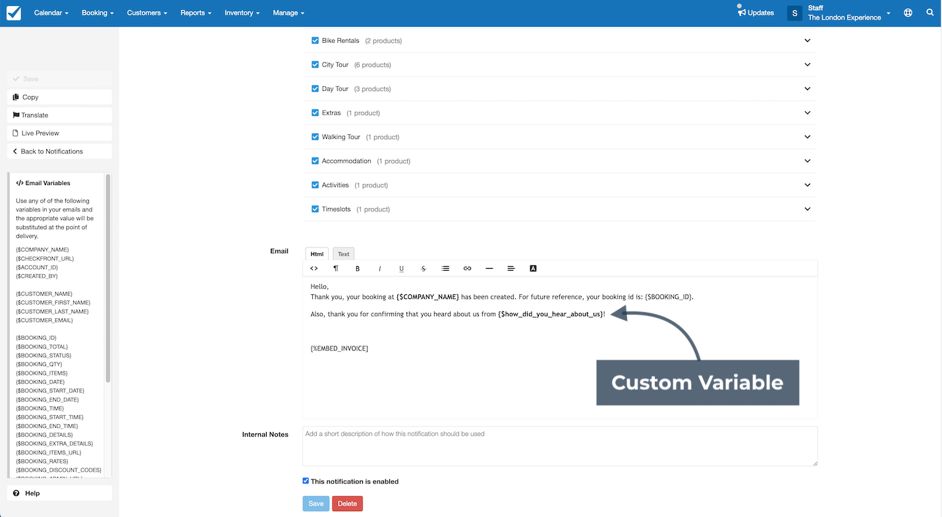942x517 pixels.
Task: Uncheck Extras category
Action: tap(315, 113)
